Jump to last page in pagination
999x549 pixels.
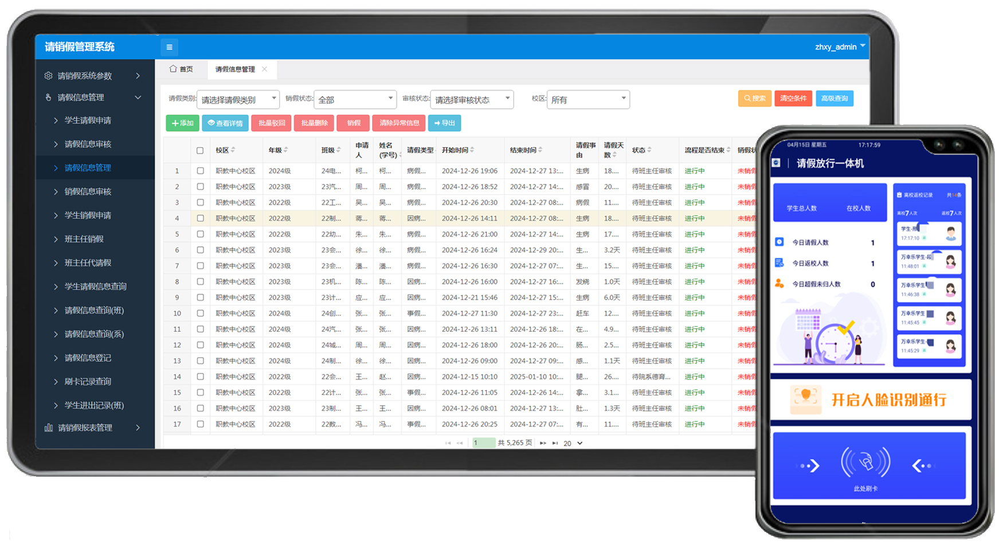555,443
